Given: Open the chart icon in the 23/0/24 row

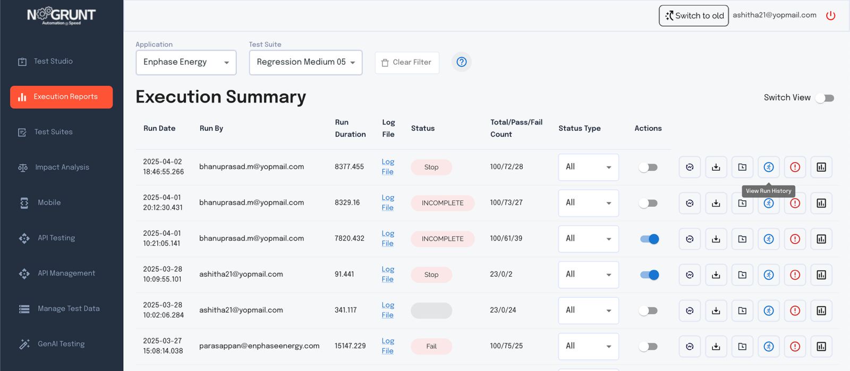Looking at the screenshot, I should click(821, 311).
